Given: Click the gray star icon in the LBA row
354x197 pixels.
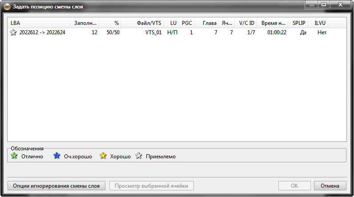Looking at the screenshot, I should 13,32.
